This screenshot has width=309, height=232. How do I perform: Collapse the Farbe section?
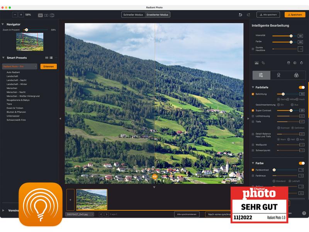[253, 163]
